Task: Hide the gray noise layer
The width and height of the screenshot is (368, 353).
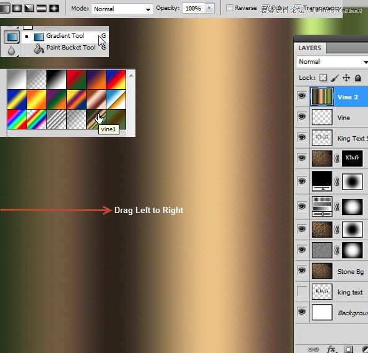Action: click(x=302, y=250)
